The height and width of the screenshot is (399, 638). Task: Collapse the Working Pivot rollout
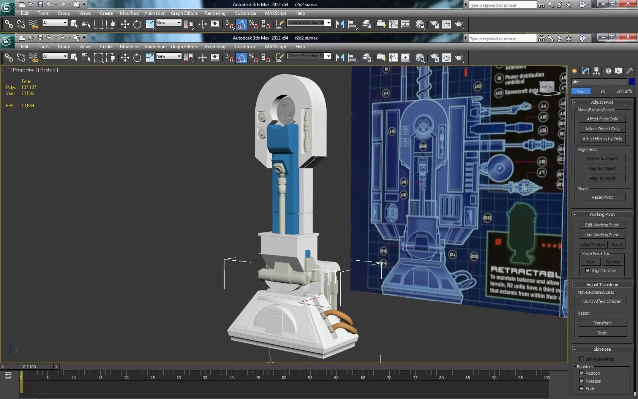click(602, 214)
